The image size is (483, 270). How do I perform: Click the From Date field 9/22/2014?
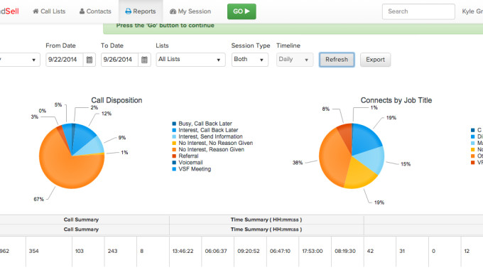[65, 60]
